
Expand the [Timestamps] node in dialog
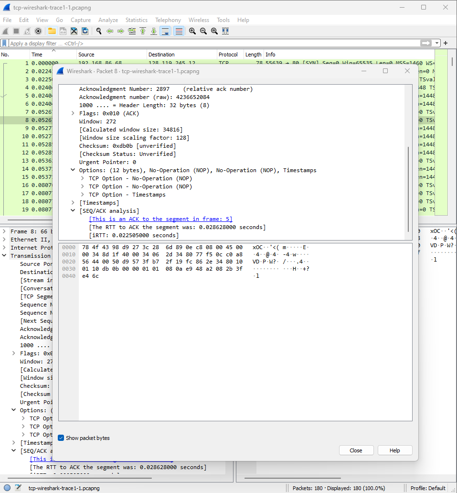[73, 203]
